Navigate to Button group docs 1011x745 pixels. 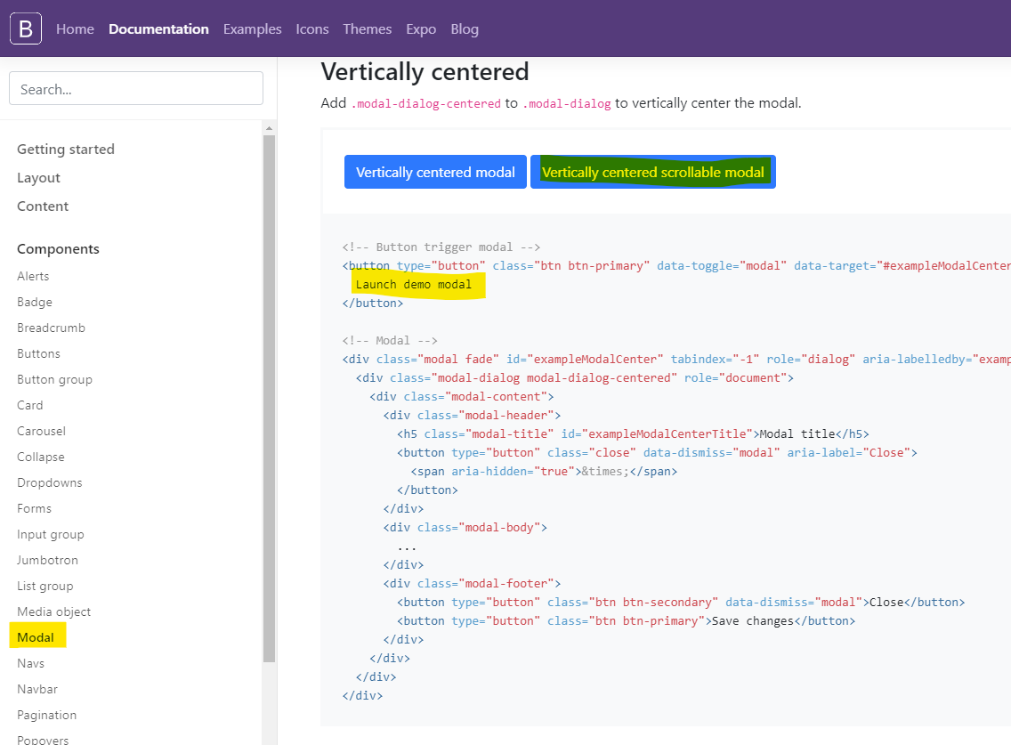click(x=55, y=379)
